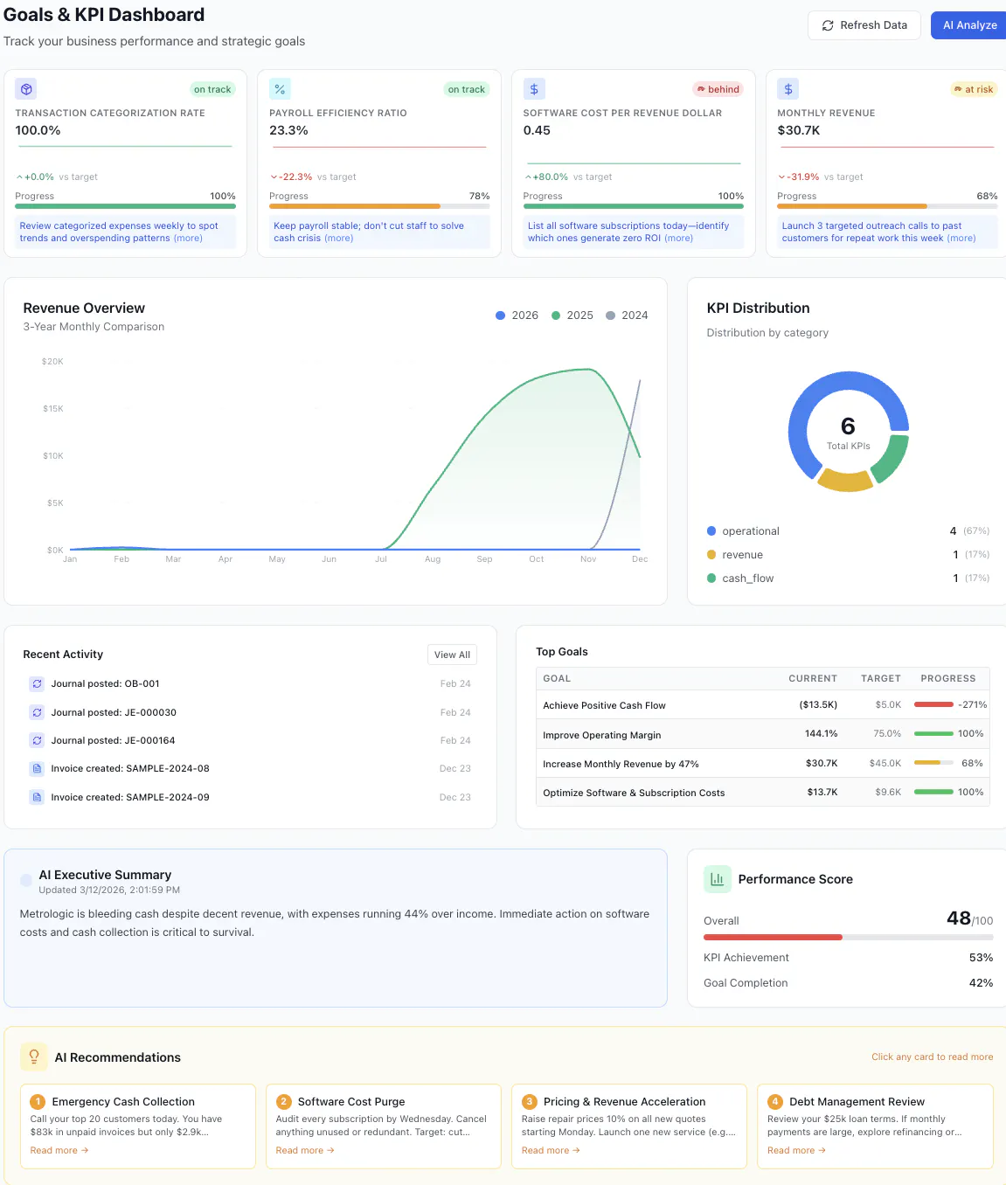Click the behind status badge
Viewport: 1006px width, 1185px height.
(x=718, y=89)
